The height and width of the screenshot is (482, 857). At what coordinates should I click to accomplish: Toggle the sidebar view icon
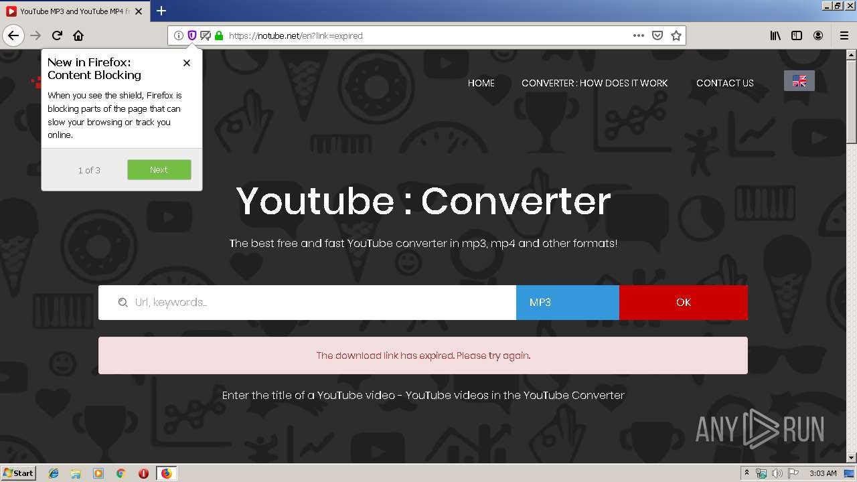tap(797, 35)
